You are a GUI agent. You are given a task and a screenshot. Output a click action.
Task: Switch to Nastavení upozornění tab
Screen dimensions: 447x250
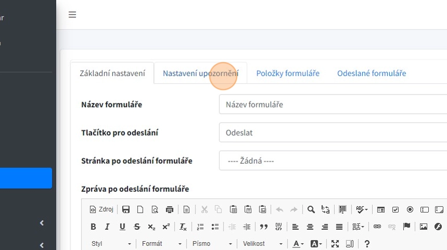(200, 73)
